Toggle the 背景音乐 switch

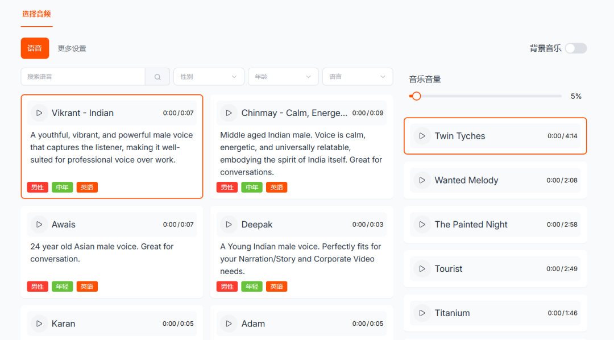point(576,48)
